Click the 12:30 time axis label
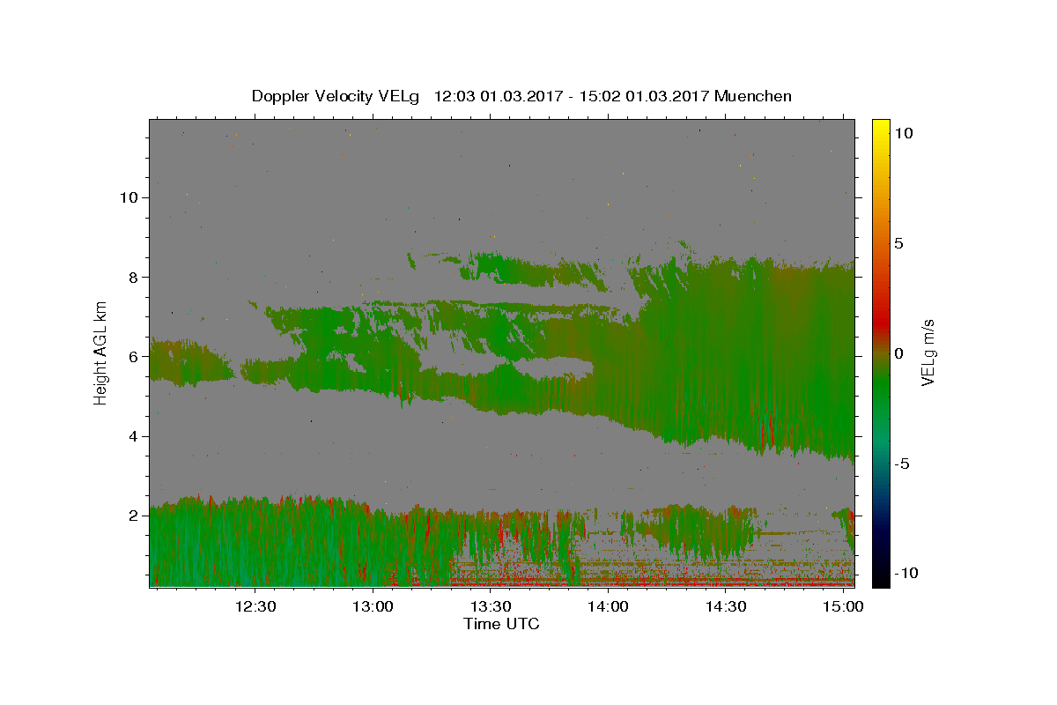The height and width of the screenshot is (705, 1057). point(255,606)
